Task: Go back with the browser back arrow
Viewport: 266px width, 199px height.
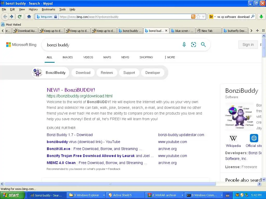Action: 5,17
